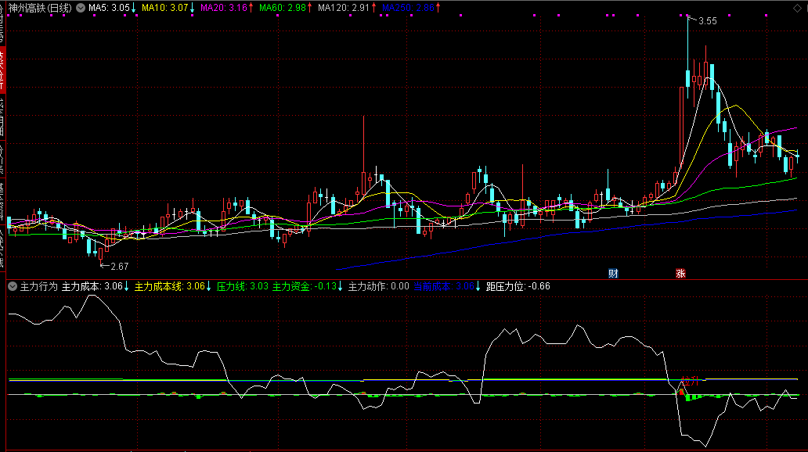Expand the 主力行为 indicator dropdown arrow
Image resolution: width=808 pixels, height=452 pixels.
[12, 286]
